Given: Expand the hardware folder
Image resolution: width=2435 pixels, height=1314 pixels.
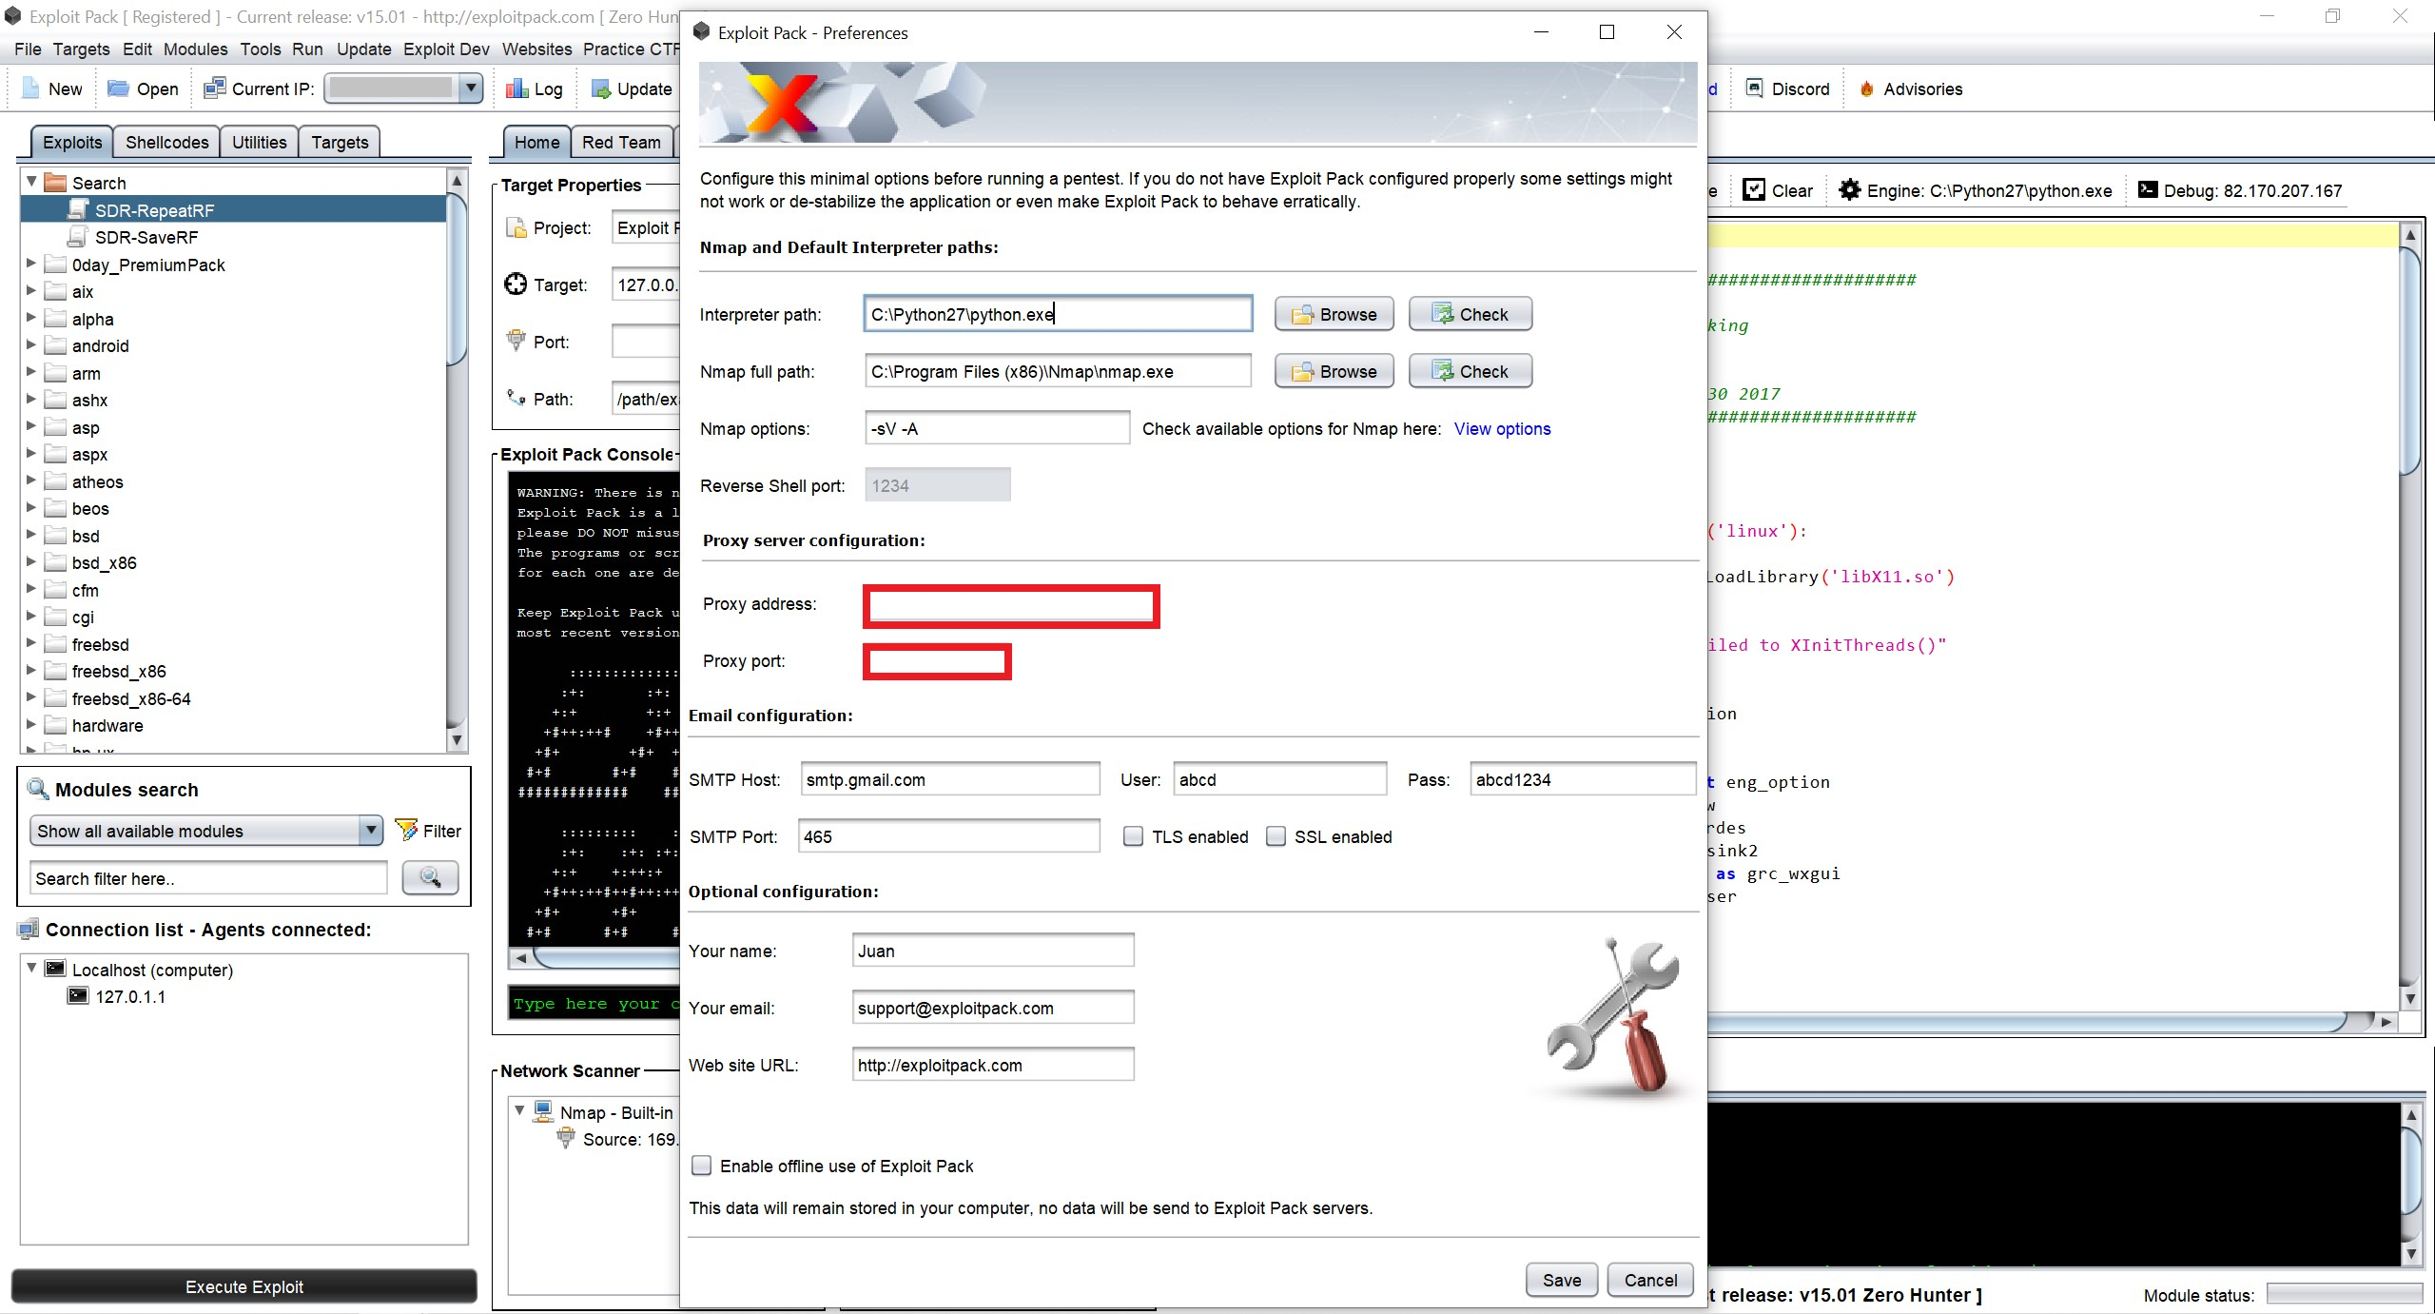Looking at the screenshot, I should coord(31,724).
